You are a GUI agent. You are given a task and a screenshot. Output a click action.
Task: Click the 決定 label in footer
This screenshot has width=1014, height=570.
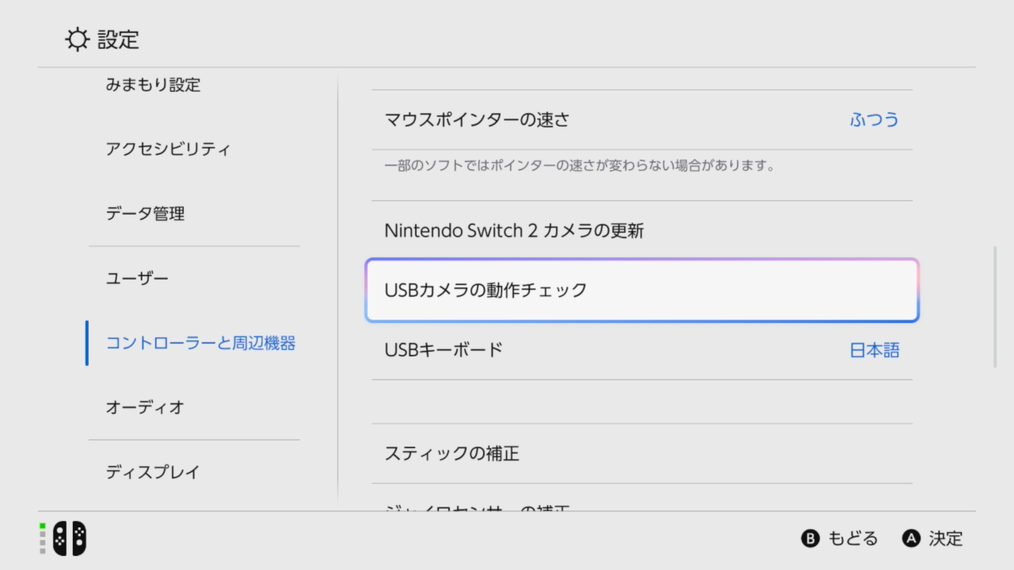click(x=945, y=539)
